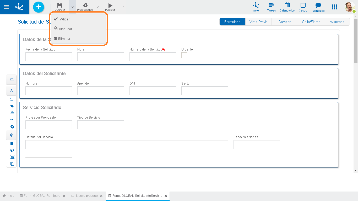Viewport: 358px width, 201px height.
Task: Click the Apellido input field
Action: pyautogui.click(x=101, y=91)
